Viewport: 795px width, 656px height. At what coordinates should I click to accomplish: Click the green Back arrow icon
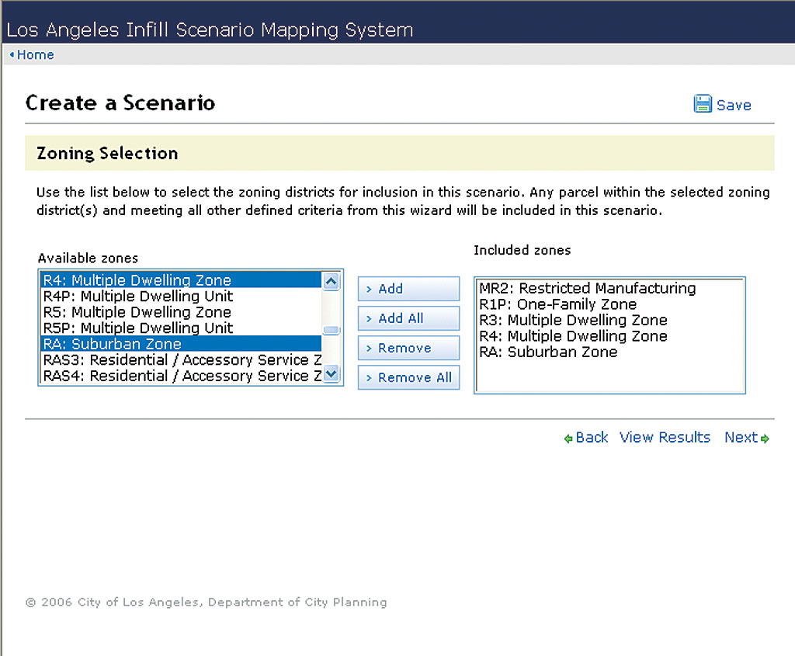pyautogui.click(x=568, y=439)
